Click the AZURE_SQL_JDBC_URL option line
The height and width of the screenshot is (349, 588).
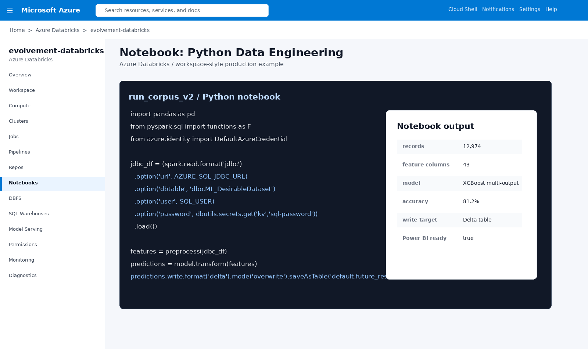pos(191,176)
